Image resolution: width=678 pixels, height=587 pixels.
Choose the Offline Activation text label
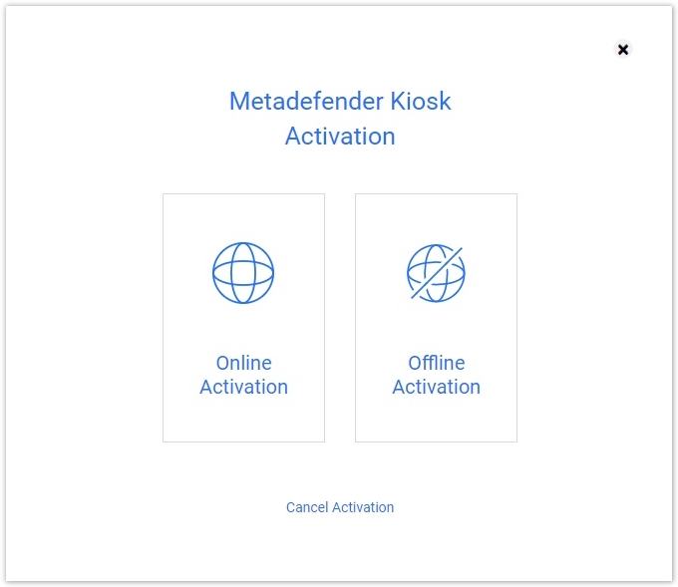[437, 375]
